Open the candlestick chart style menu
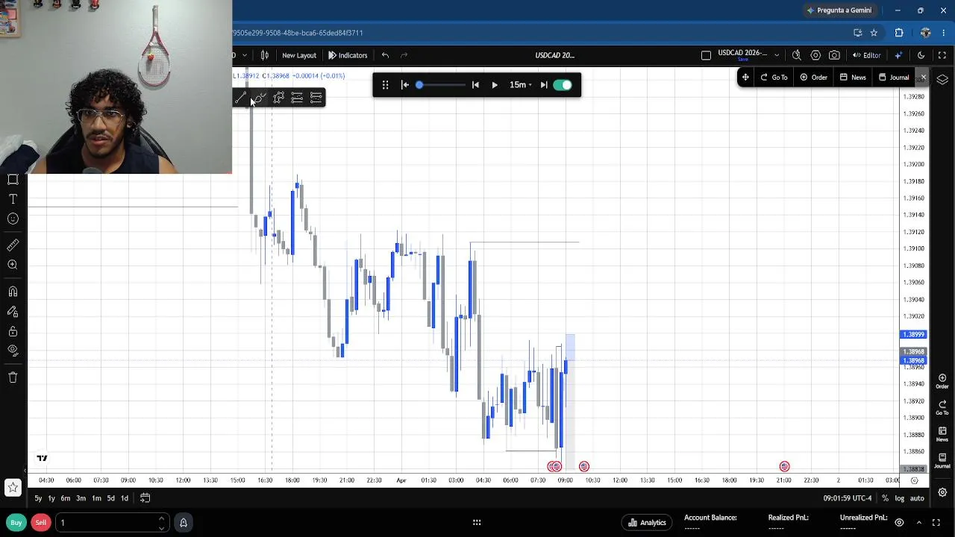The height and width of the screenshot is (537, 955). pyautogui.click(x=265, y=55)
